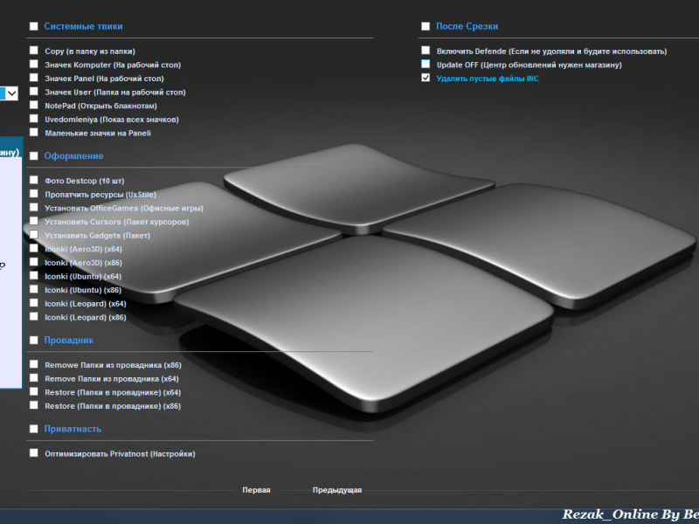This screenshot has width=699, height=524.
Task: Check Restore (Папки в проводнике) (x86)
Action: pos(34,405)
